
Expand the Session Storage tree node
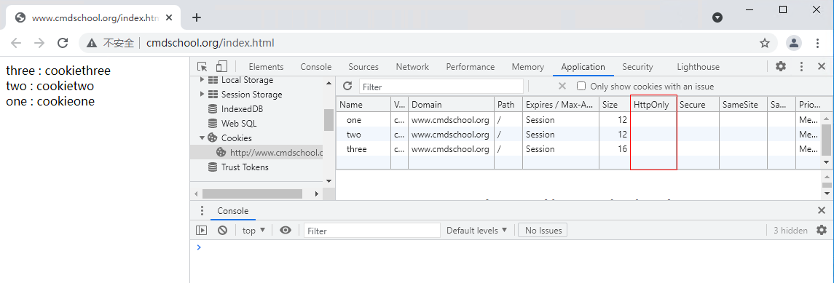(202, 95)
